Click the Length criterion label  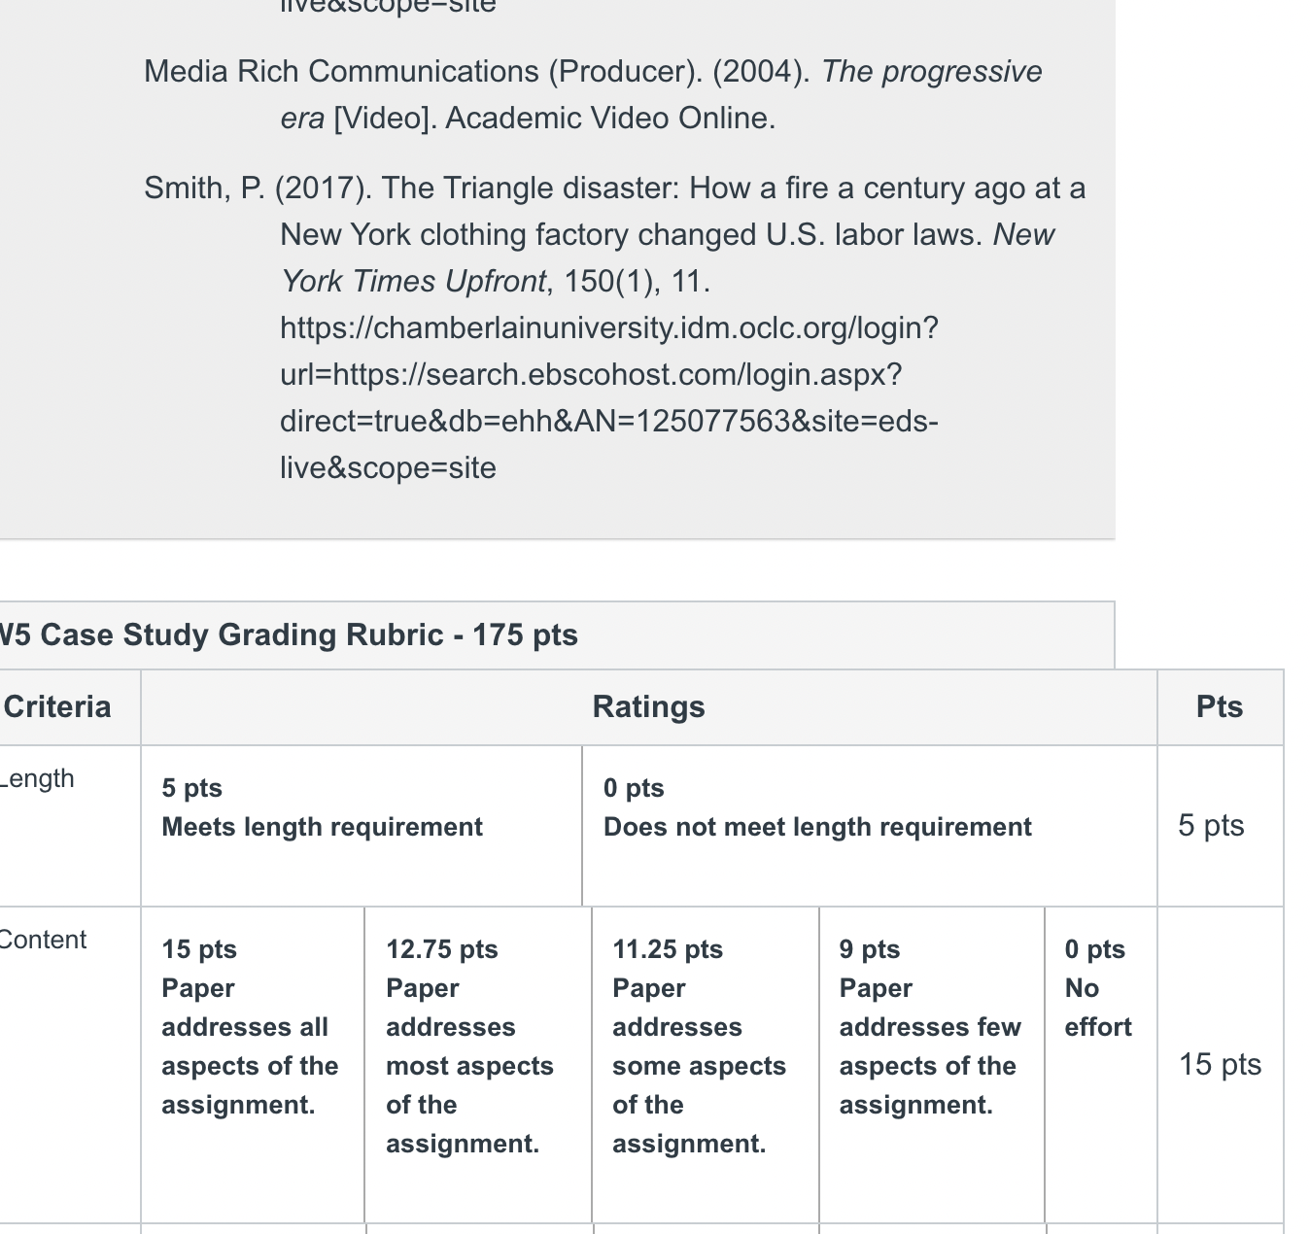[37, 778]
